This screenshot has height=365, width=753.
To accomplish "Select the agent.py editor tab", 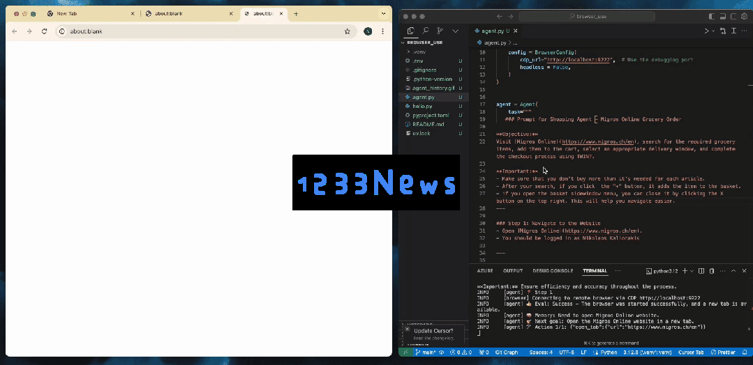I will click(496, 31).
